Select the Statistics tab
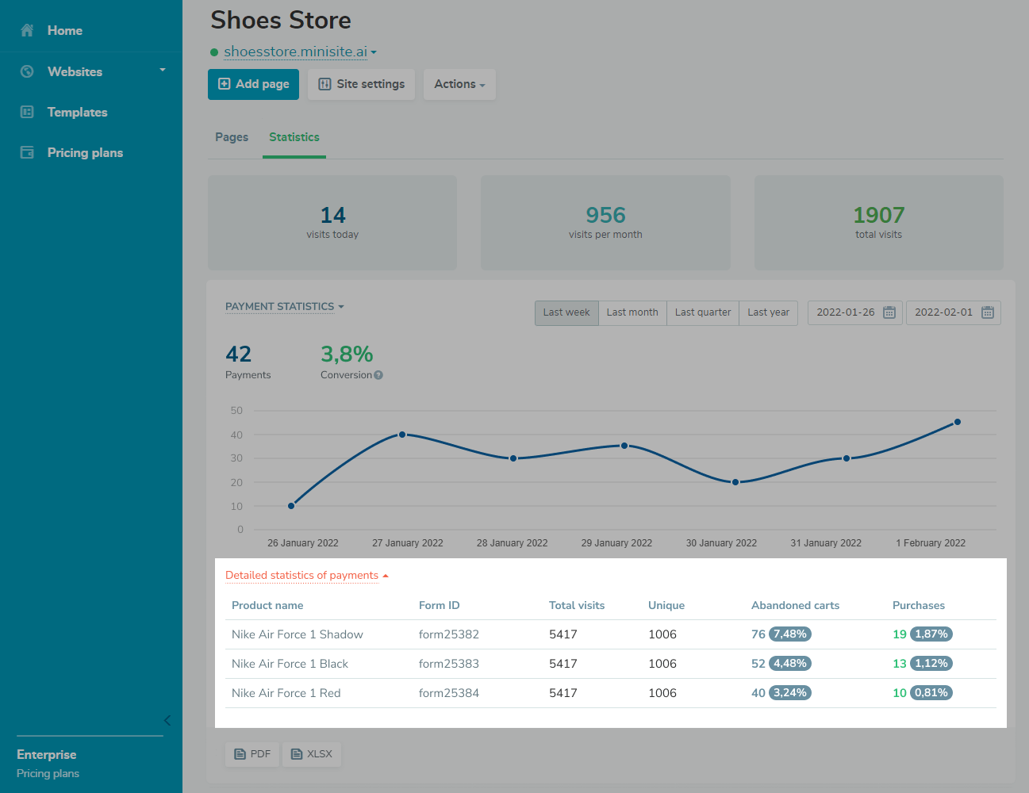The height and width of the screenshot is (793, 1029). 294,137
